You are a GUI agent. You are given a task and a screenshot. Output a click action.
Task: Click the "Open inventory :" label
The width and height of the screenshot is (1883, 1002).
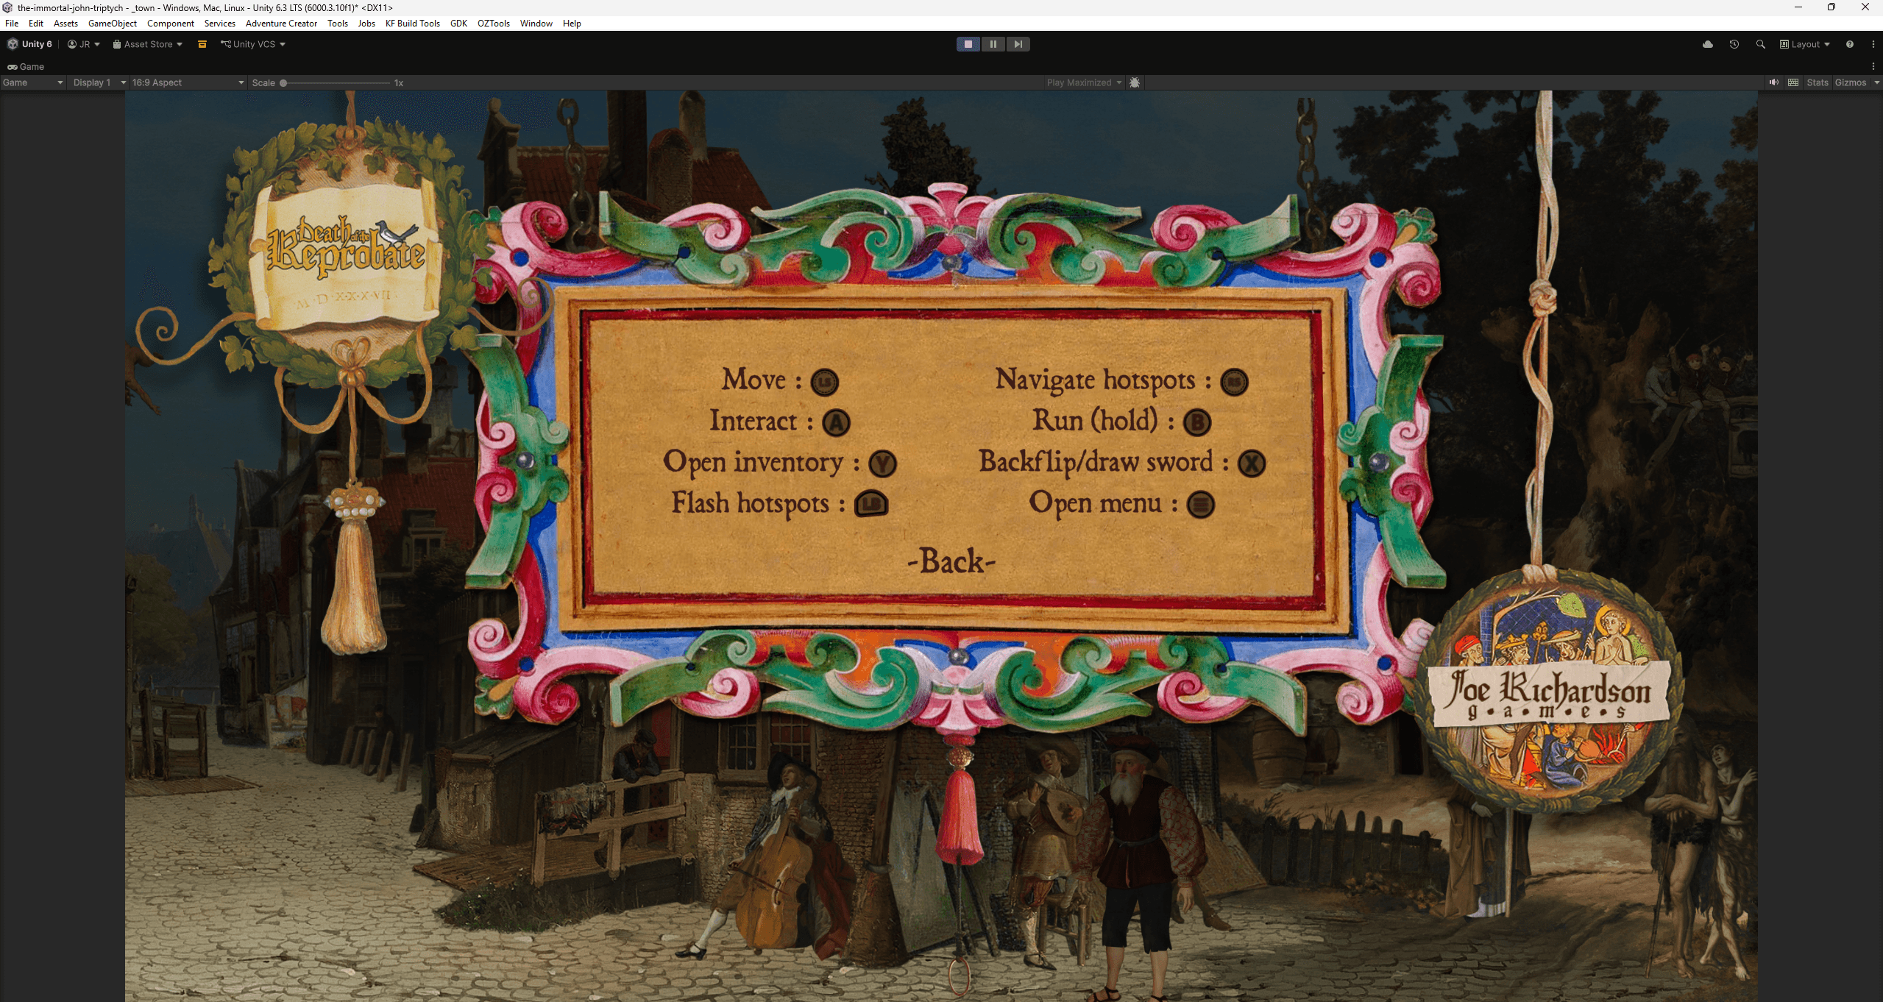pyautogui.click(x=761, y=463)
